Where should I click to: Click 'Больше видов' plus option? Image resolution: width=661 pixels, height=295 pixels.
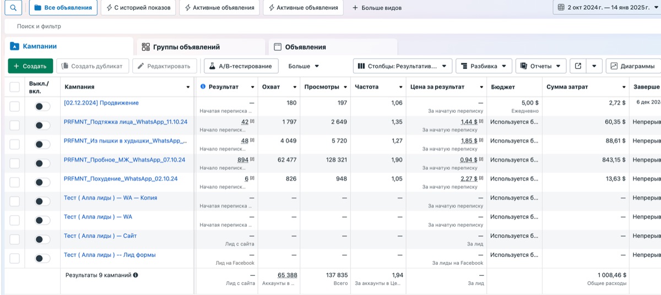point(377,8)
